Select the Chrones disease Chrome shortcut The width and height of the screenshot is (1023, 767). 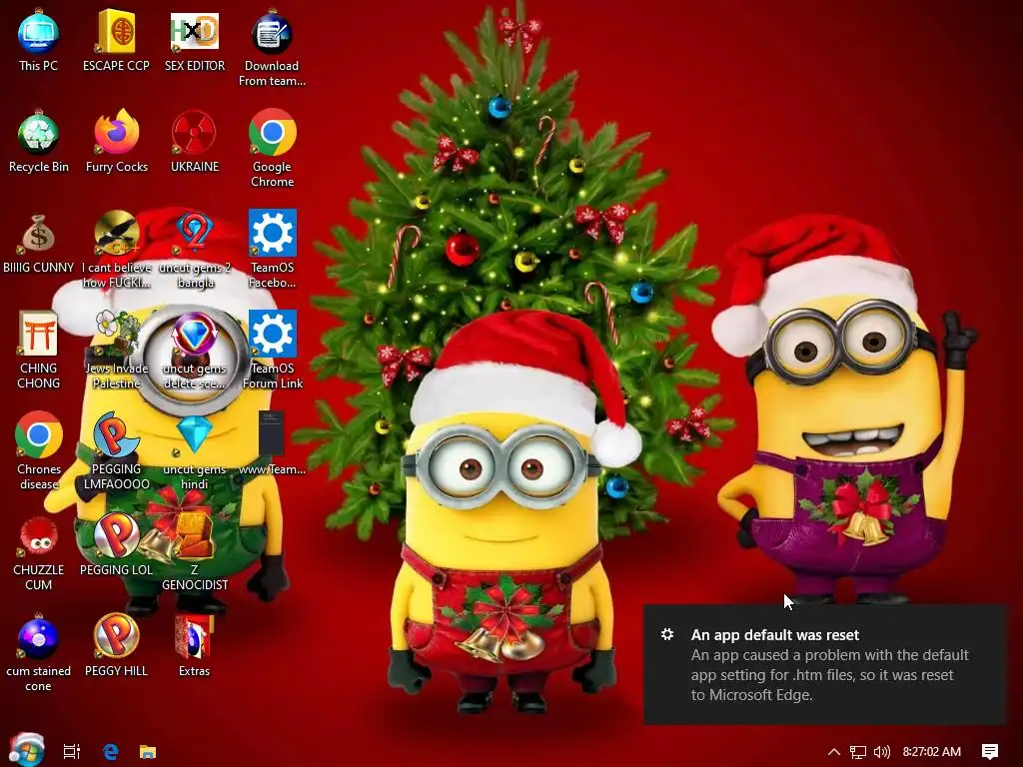click(39, 452)
